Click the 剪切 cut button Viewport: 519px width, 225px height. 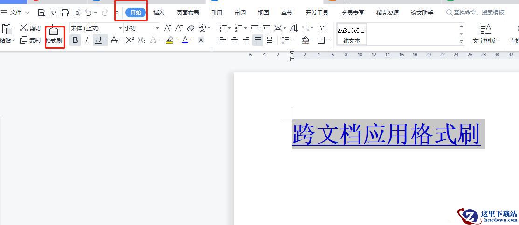coord(30,28)
